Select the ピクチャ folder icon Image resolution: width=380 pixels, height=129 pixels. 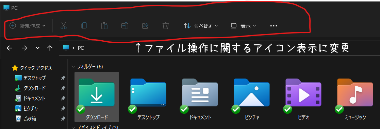[x=251, y=92]
